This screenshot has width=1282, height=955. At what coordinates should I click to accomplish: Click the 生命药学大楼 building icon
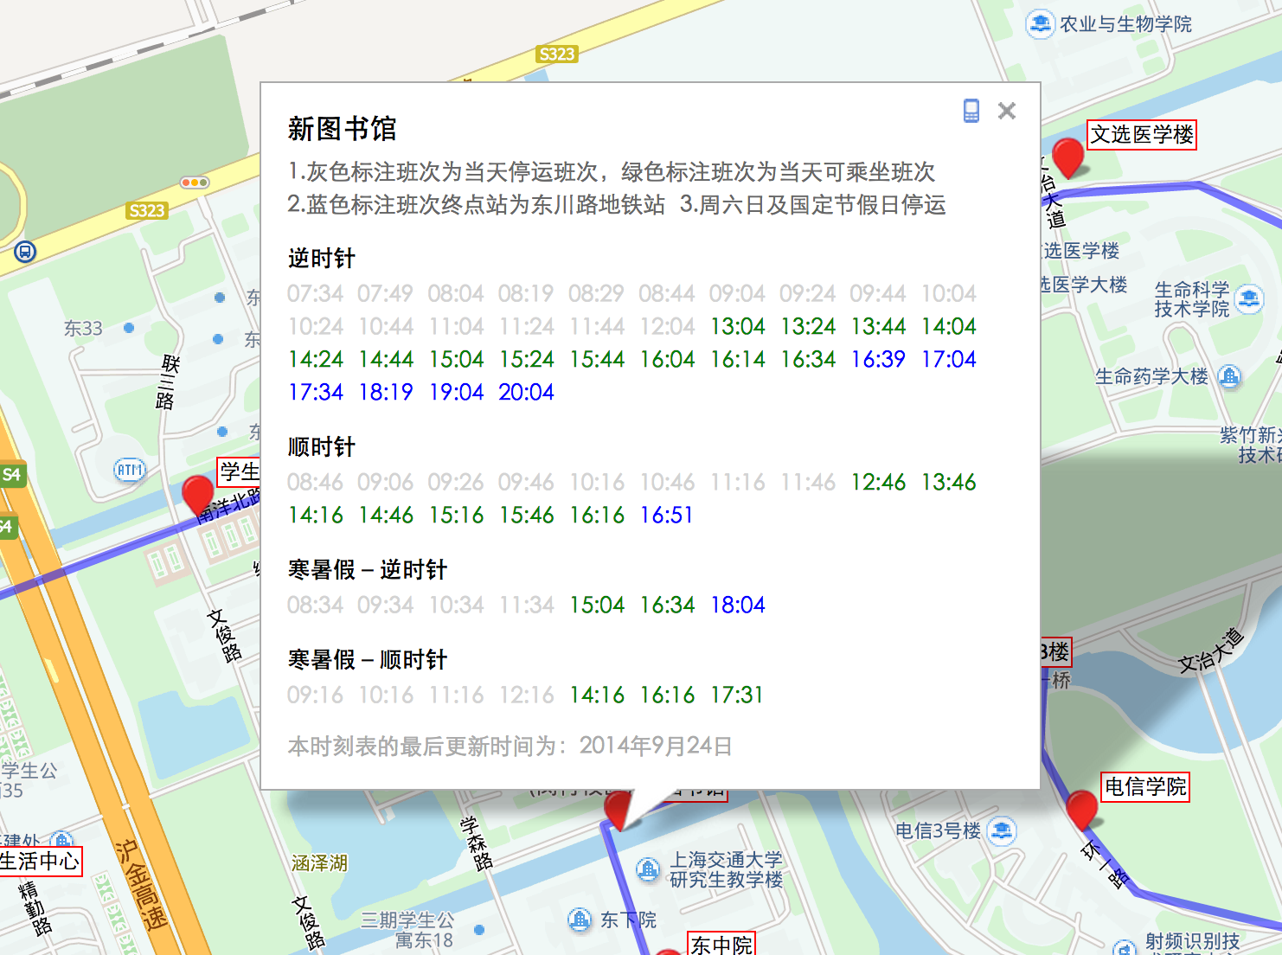coord(1229,376)
